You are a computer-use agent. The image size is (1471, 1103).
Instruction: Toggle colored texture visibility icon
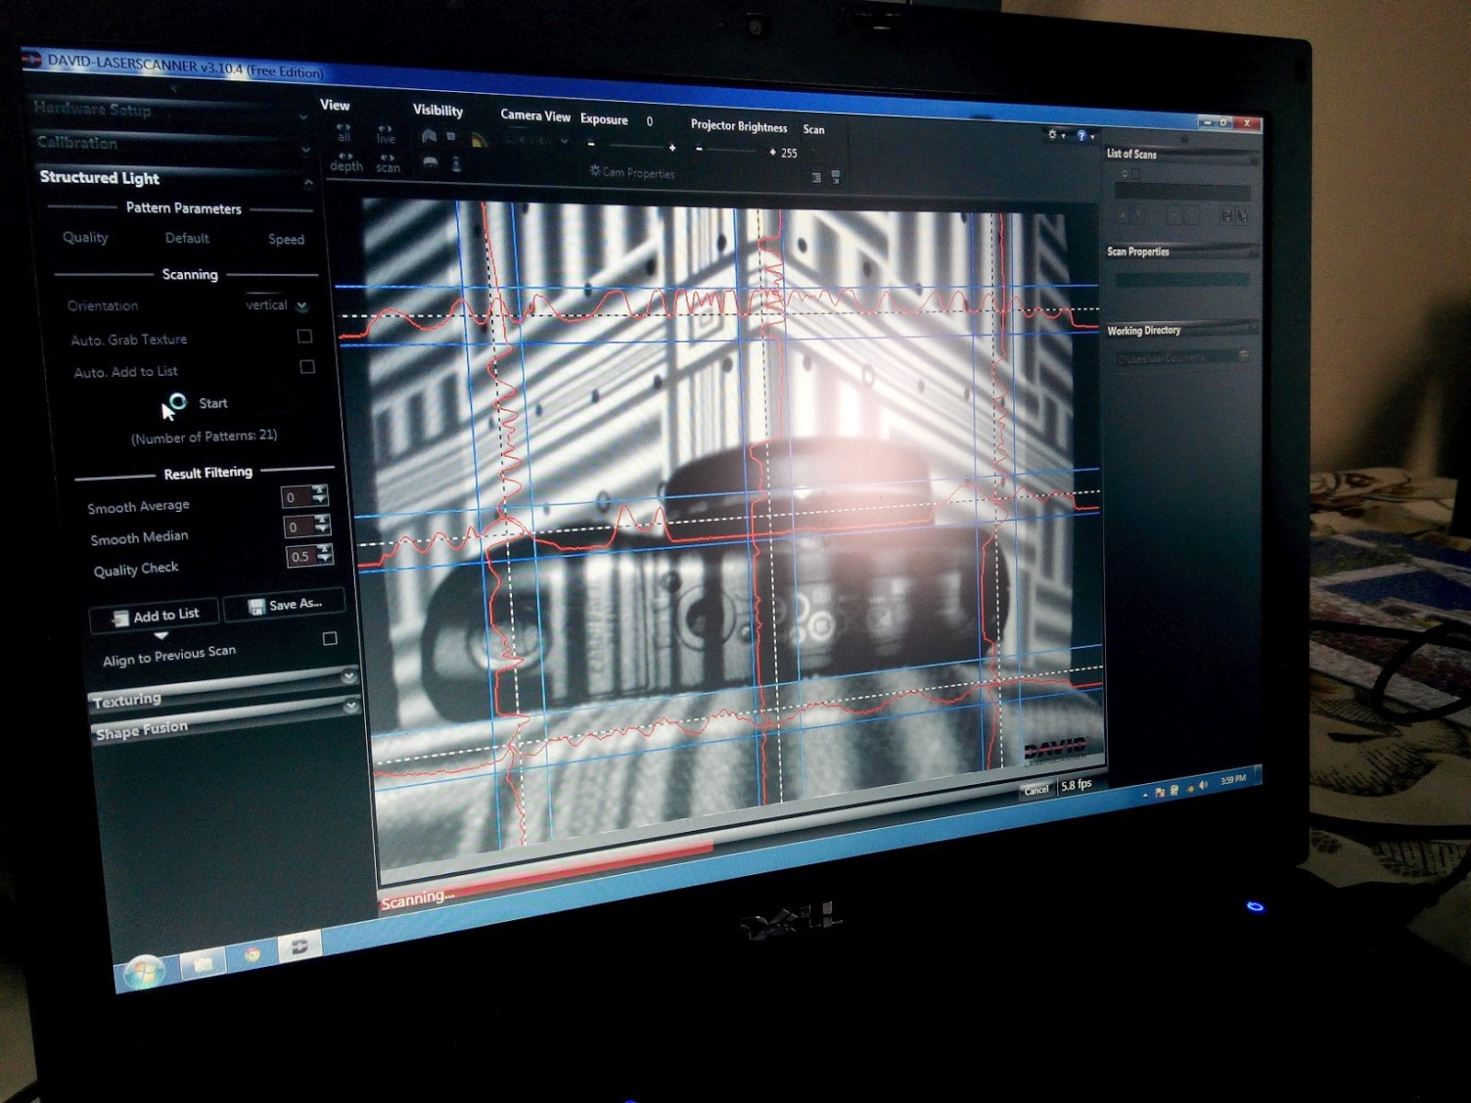(x=478, y=141)
